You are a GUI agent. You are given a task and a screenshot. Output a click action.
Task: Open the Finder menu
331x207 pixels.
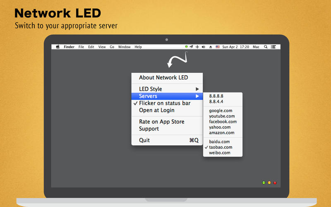69,47
